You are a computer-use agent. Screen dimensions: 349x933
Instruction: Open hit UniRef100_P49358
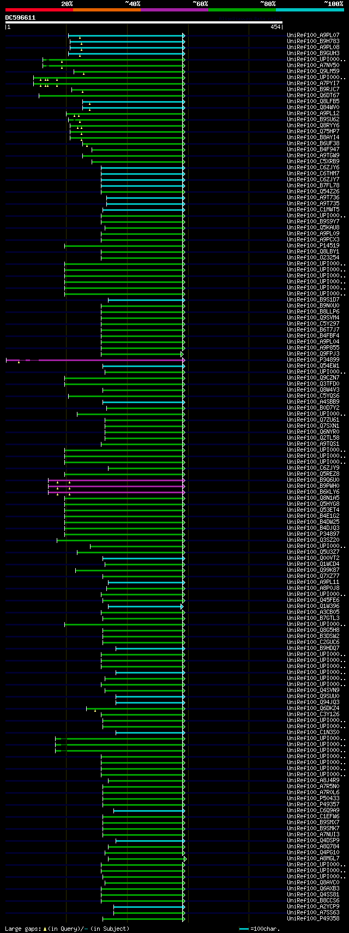click(313, 919)
